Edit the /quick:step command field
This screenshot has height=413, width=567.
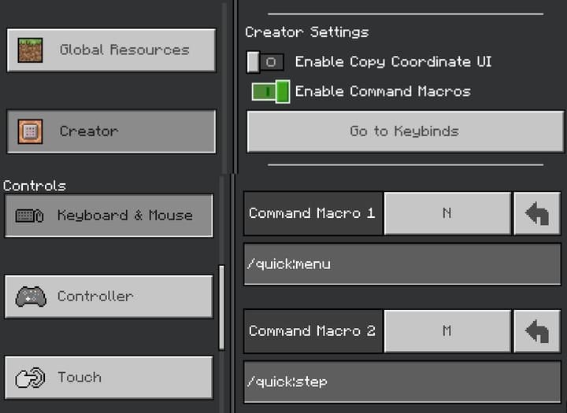[402, 382]
